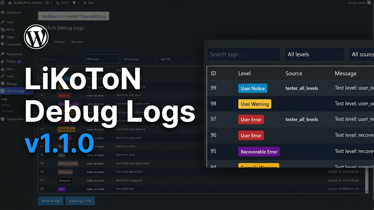Click the ID column header in enlarged panel
374x210 pixels.
click(x=213, y=73)
